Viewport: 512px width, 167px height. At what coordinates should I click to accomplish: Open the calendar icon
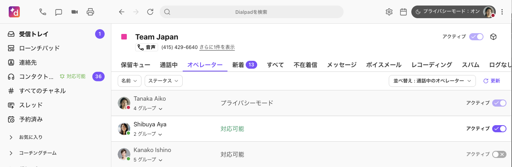(403, 12)
